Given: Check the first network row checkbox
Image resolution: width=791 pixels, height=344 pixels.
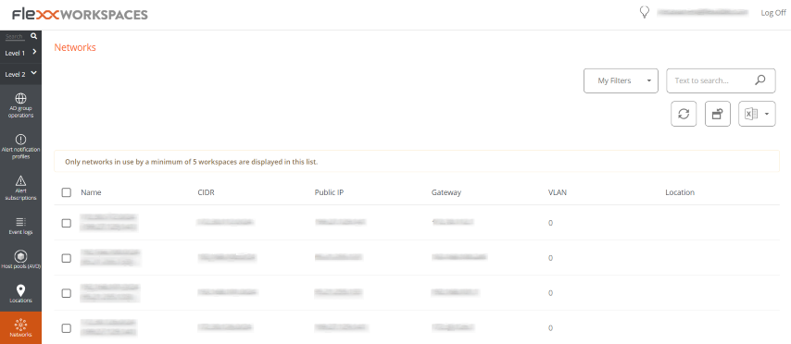Looking at the screenshot, I should (x=66, y=223).
